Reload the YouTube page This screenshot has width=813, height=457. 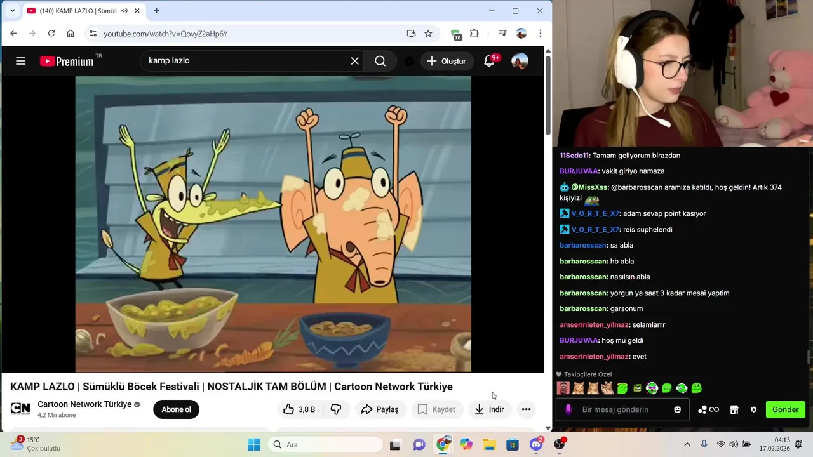(x=51, y=34)
